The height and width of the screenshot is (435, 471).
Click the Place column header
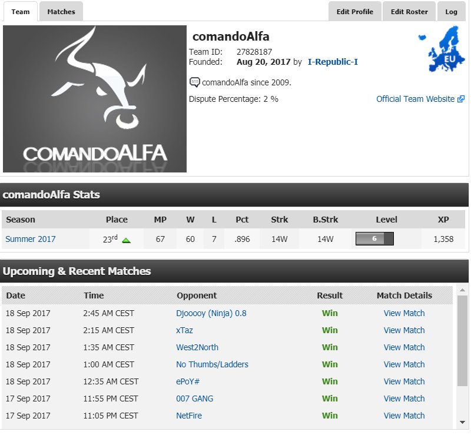pyautogui.click(x=117, y=220)
